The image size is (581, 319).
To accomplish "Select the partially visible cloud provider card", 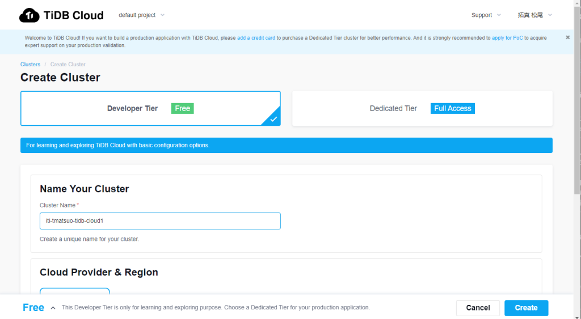I will tap(74, 291).
